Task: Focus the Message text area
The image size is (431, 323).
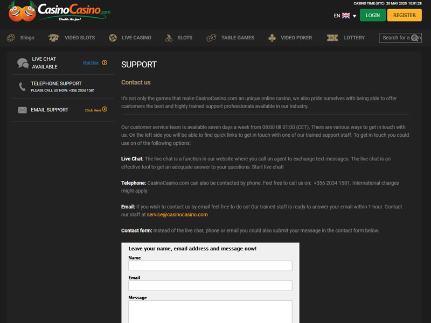Action: point(210,312)
